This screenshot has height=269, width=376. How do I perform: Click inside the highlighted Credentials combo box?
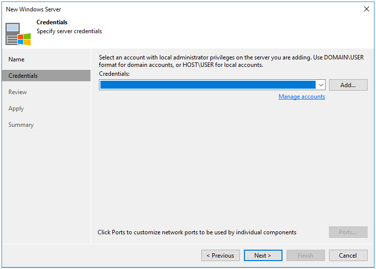click(208, 85)
